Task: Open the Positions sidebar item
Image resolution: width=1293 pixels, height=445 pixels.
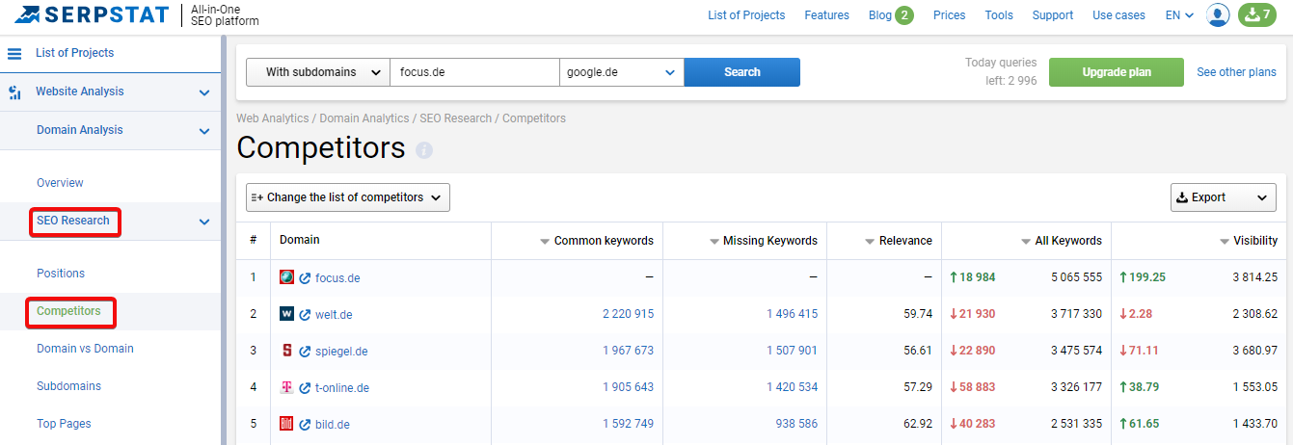Action: (61, 274)
